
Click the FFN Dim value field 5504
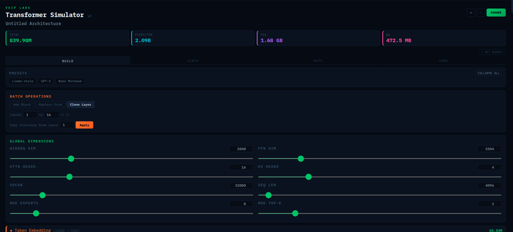pos(489,149)
